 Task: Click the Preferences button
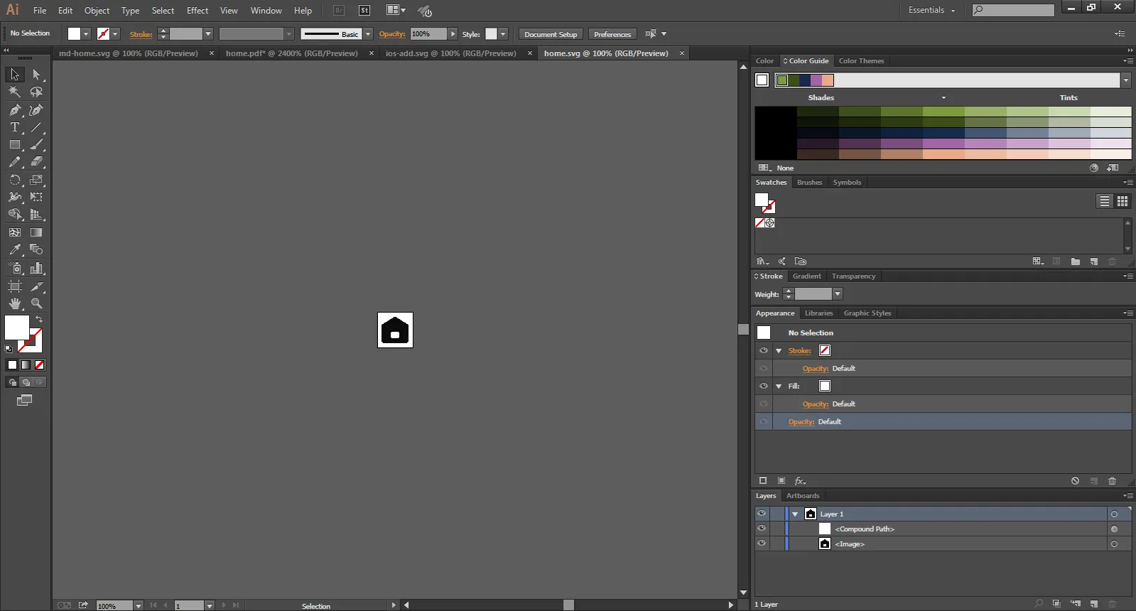[612, 34]
